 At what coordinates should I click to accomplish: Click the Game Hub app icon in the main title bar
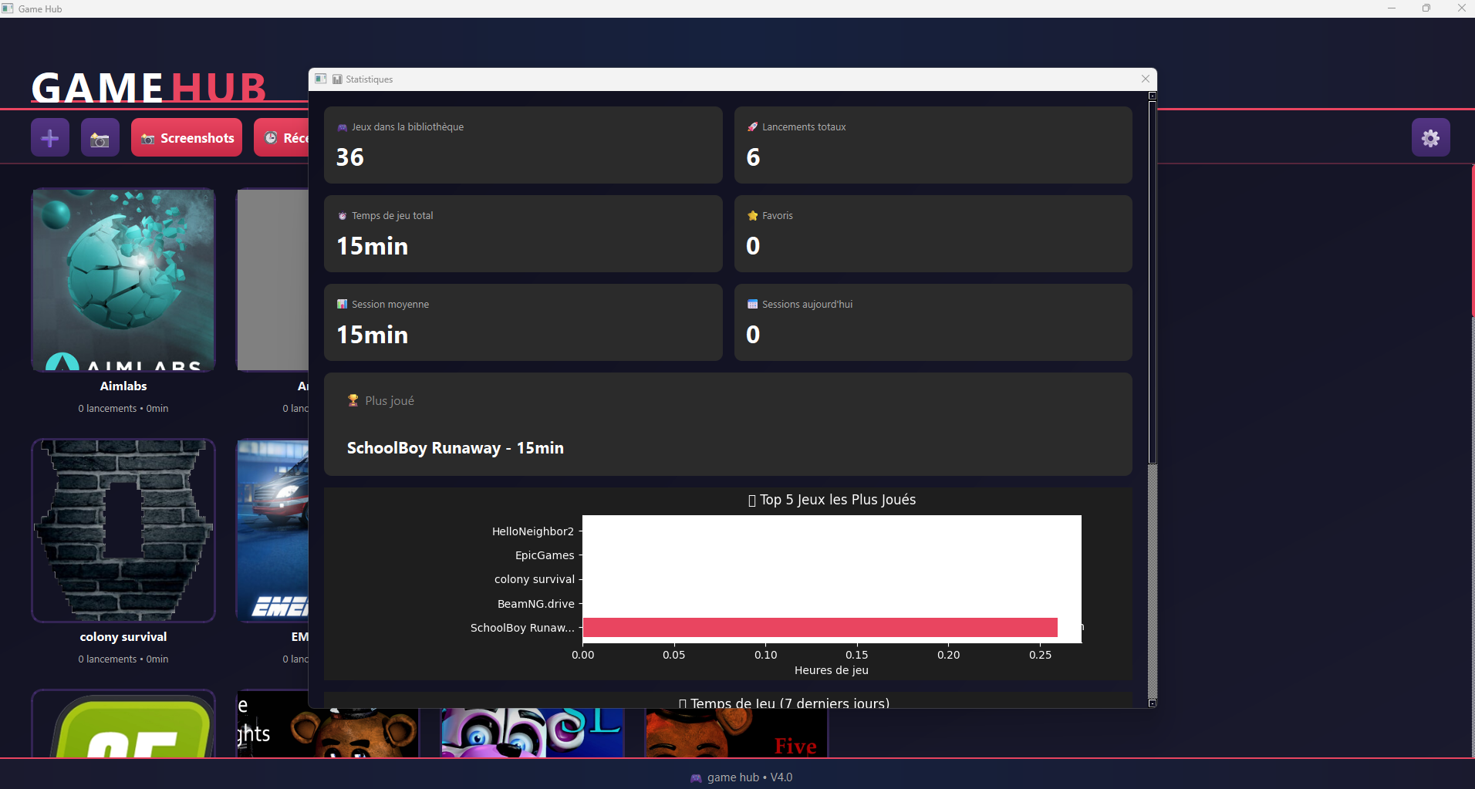(x=8, y=8)
